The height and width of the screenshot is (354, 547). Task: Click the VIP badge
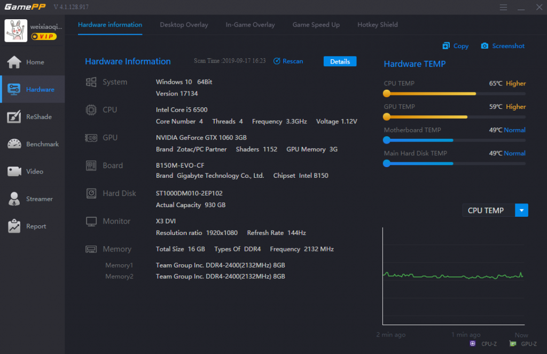tap(44, 36)
